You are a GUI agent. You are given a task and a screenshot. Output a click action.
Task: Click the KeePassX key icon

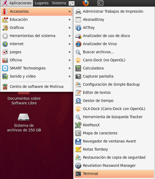point(78,125)
